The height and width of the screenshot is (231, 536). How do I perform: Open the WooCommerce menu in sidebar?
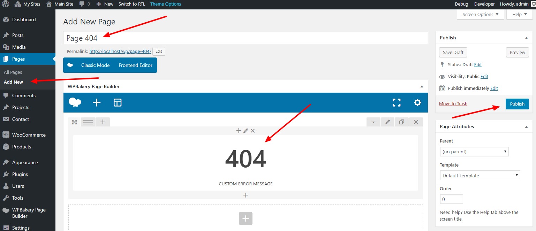click(29, 135)
